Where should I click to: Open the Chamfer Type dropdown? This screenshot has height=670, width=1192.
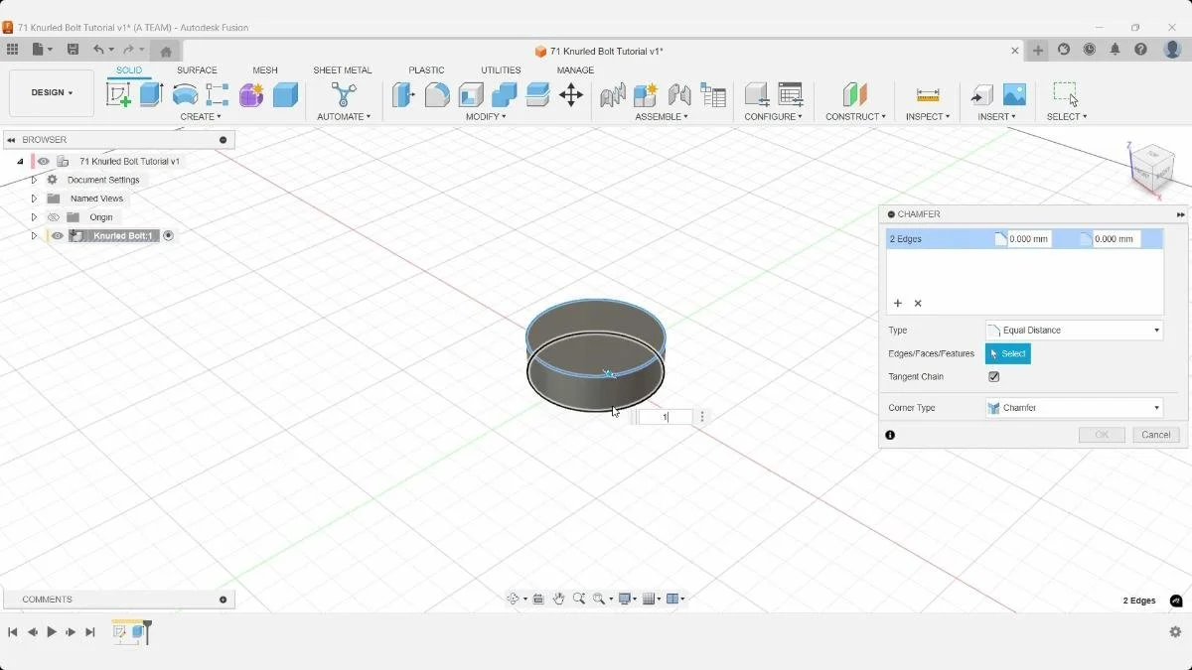[x=1074, y=331]
